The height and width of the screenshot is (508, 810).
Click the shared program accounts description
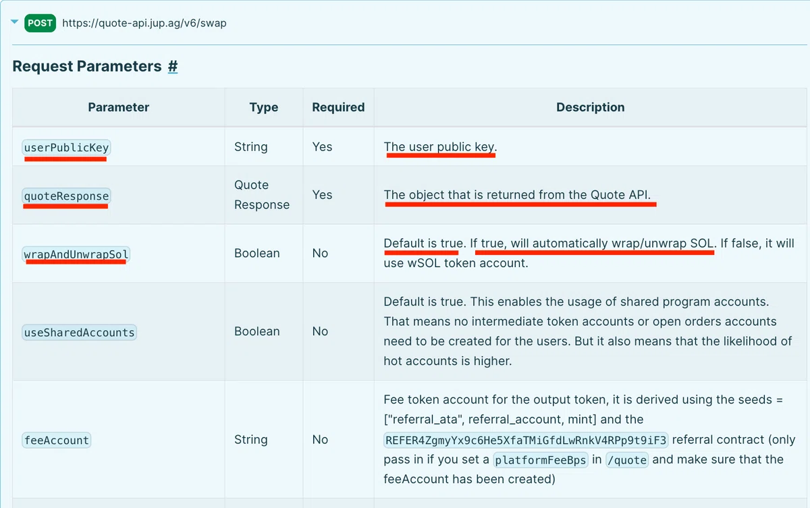coord(588,331)
